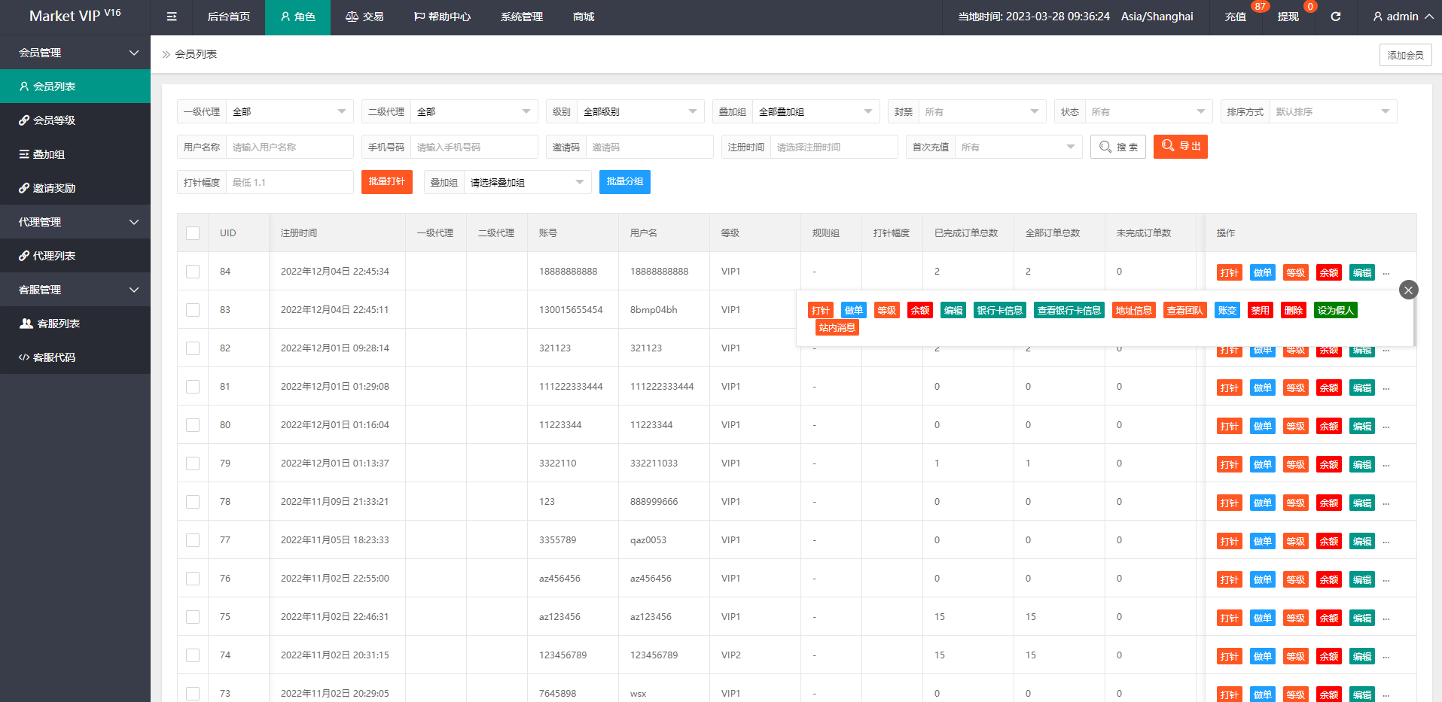Click the orange 导出 export button
The image size is (1442, 702).
click(1180, 147)
